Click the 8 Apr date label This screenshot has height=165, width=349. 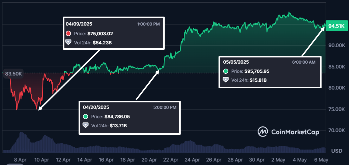click(x=20, y=160)
